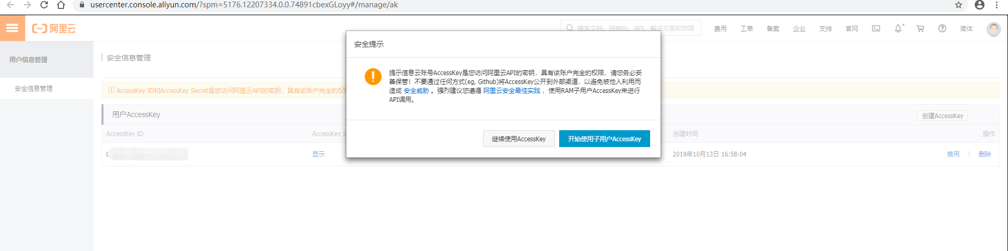Click the Aliyun logo
The image size is (1008, 251).
point(54,28)
